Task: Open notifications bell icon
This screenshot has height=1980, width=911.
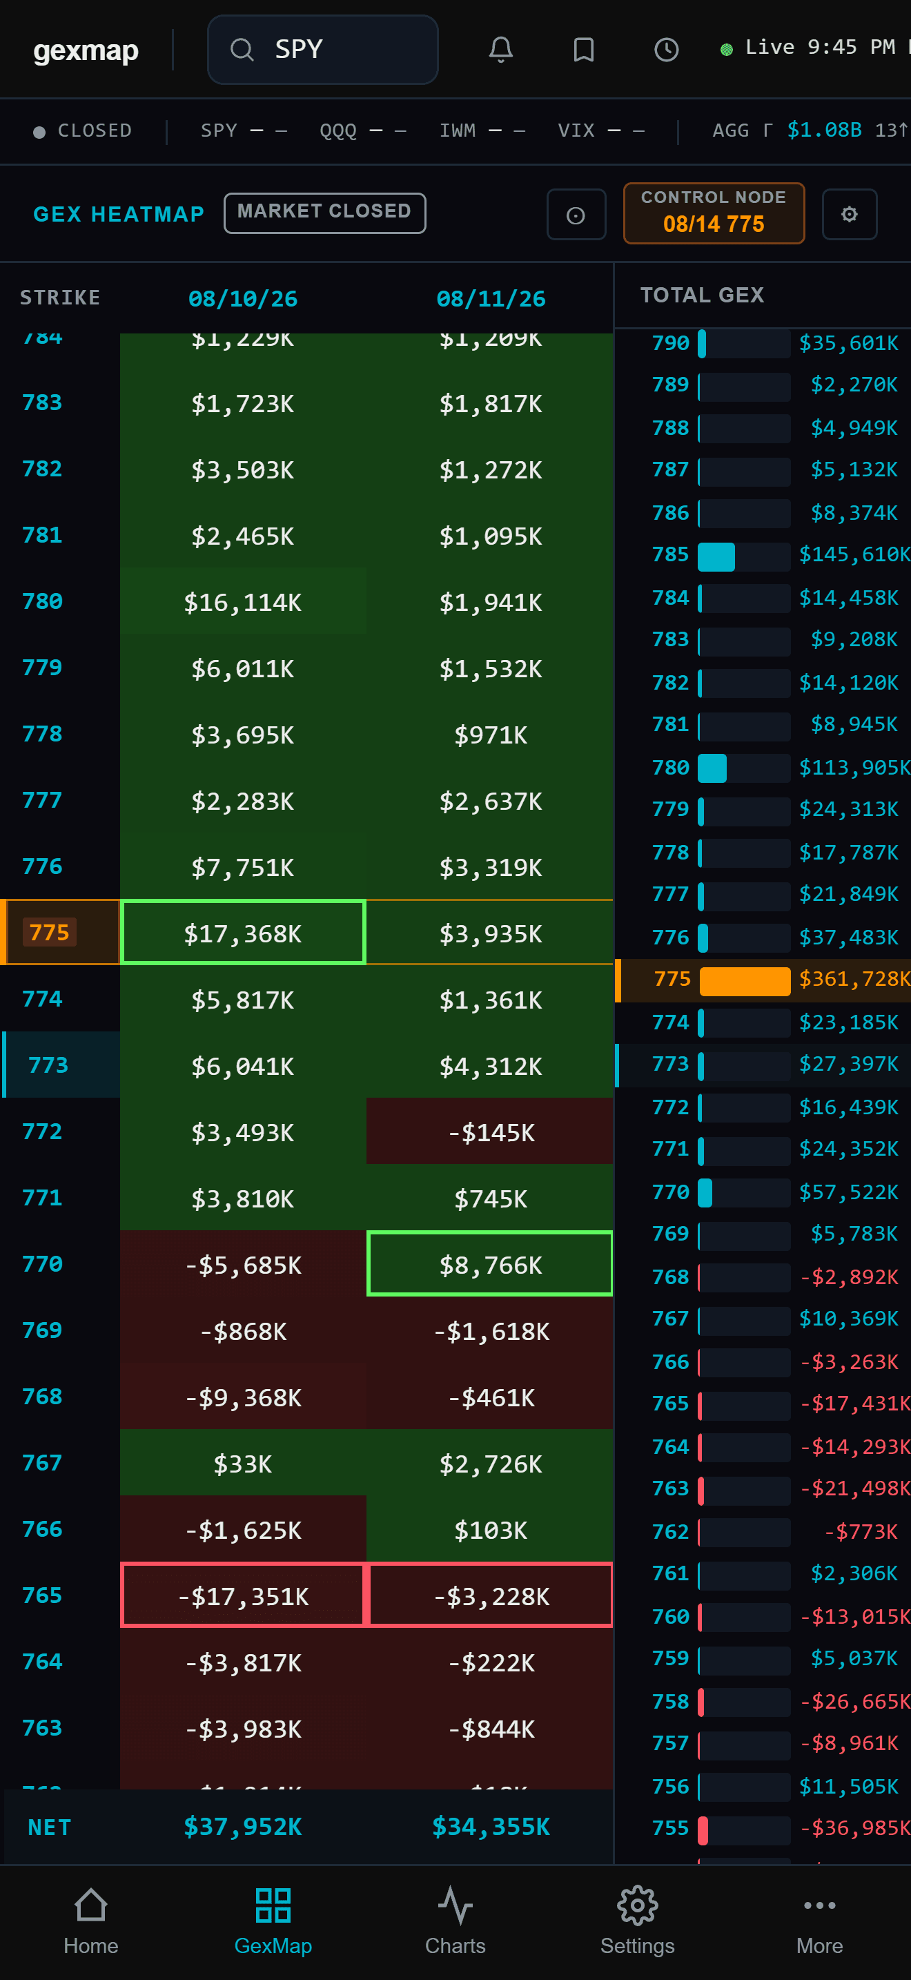Action: pos(501,50)
